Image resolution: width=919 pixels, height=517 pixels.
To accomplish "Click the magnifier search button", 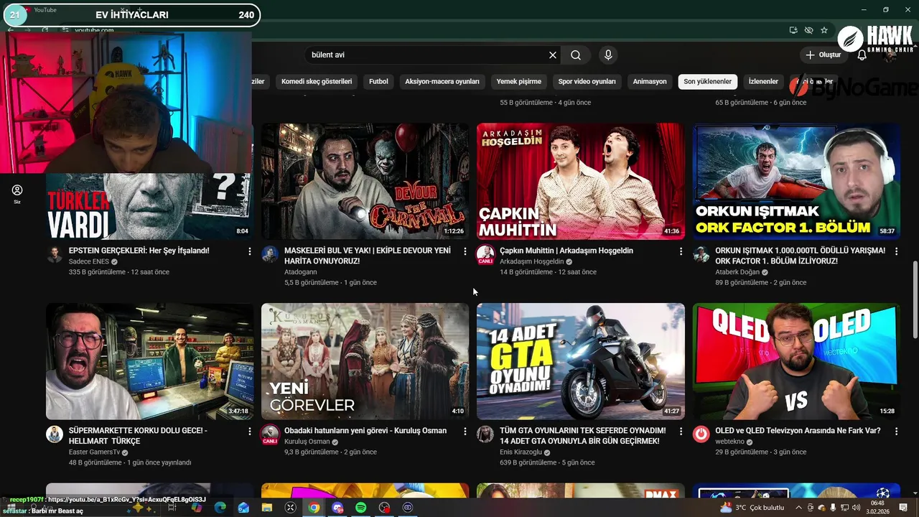I will point(576,55).
